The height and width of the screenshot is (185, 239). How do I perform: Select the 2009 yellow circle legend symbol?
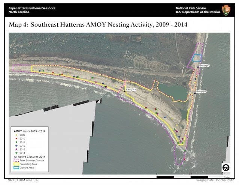pos(16,135)
